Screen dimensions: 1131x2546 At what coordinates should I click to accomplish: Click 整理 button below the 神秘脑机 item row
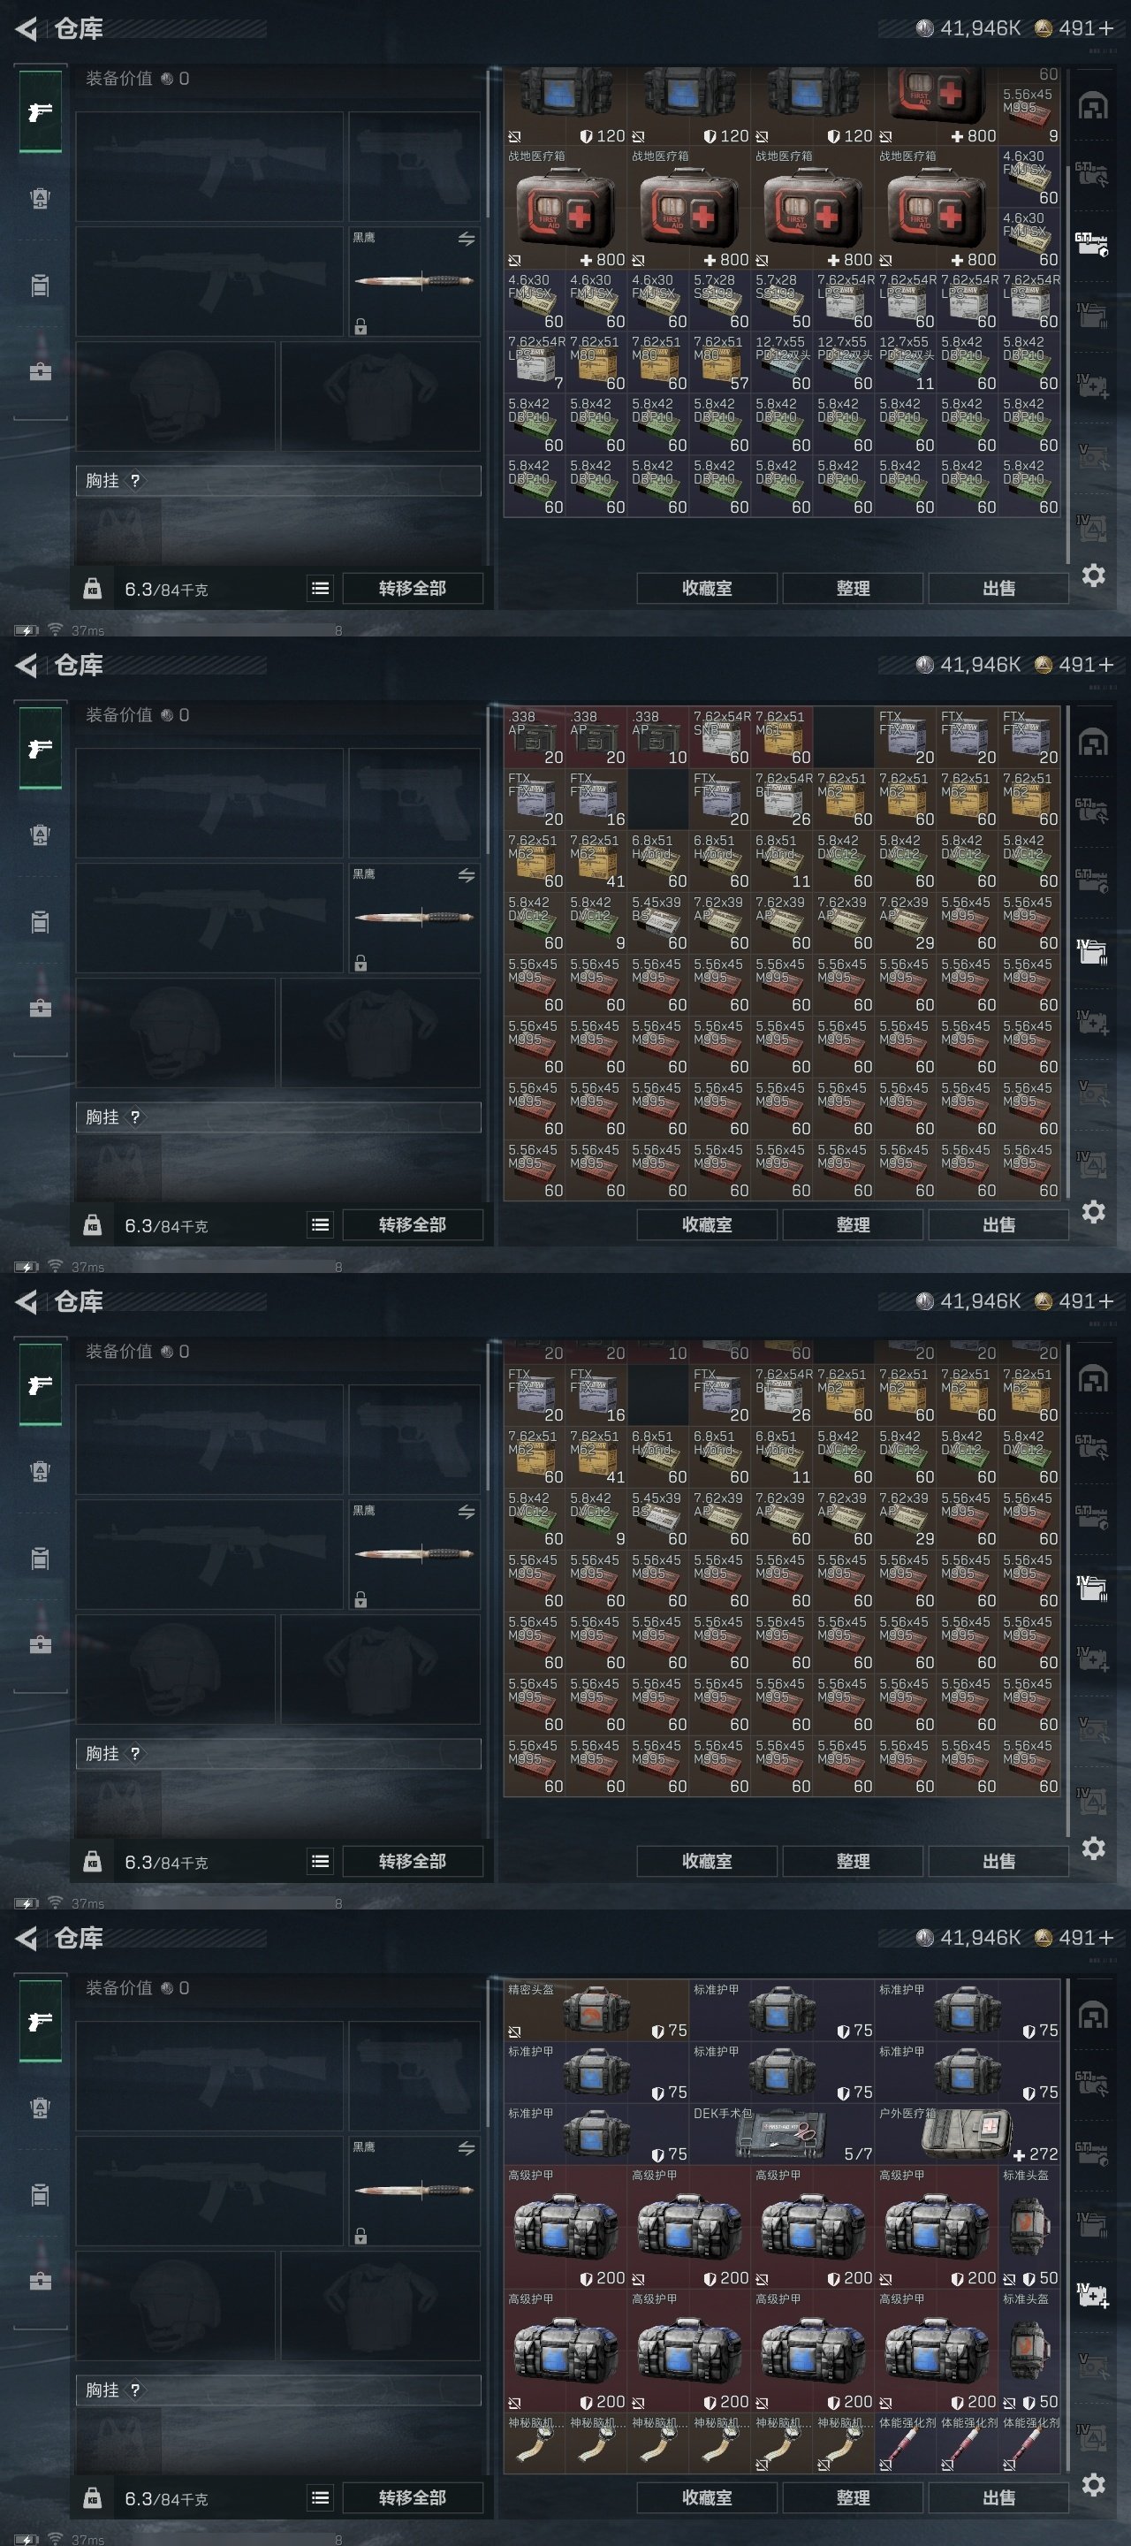point(854,2497)
